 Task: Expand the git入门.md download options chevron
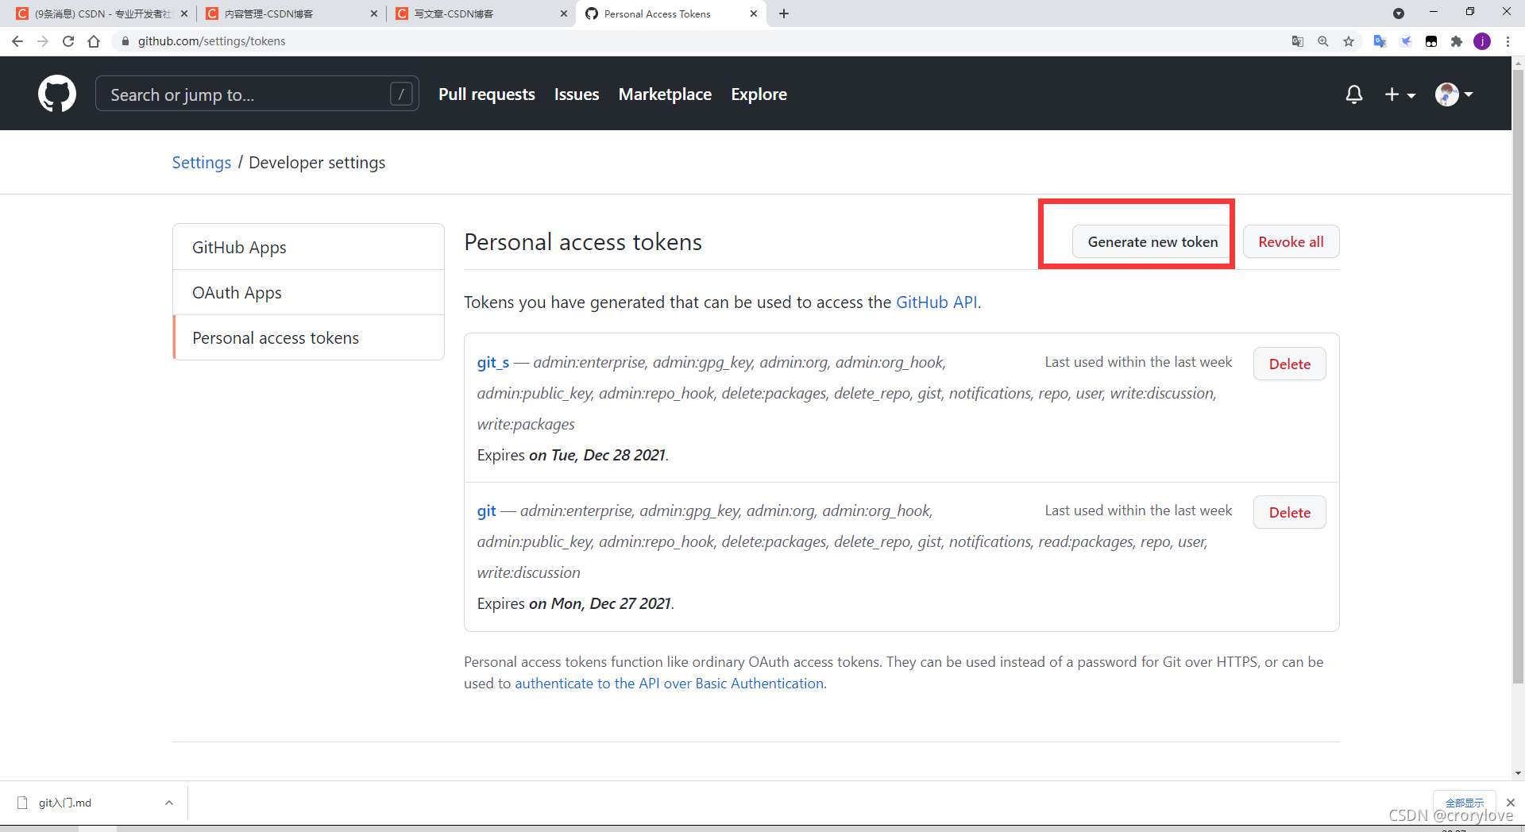point(169,803)
